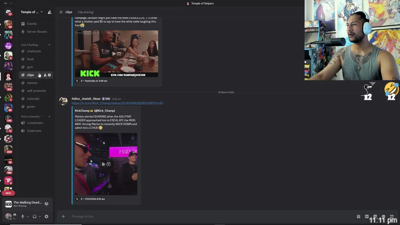Open the Events item

pos(35,24)
